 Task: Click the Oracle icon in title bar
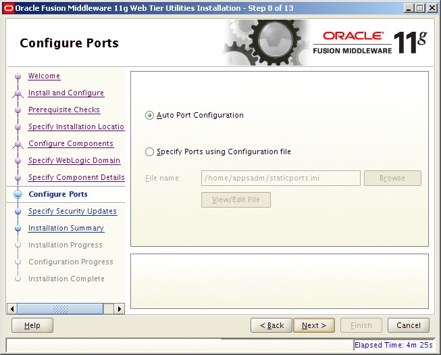pos(8,8)
